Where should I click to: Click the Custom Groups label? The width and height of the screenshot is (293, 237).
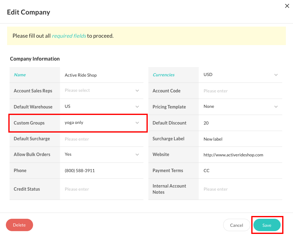pos(29,123)
